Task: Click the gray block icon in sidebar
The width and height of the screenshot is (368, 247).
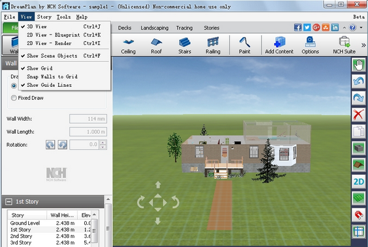Action: point(358,148)
